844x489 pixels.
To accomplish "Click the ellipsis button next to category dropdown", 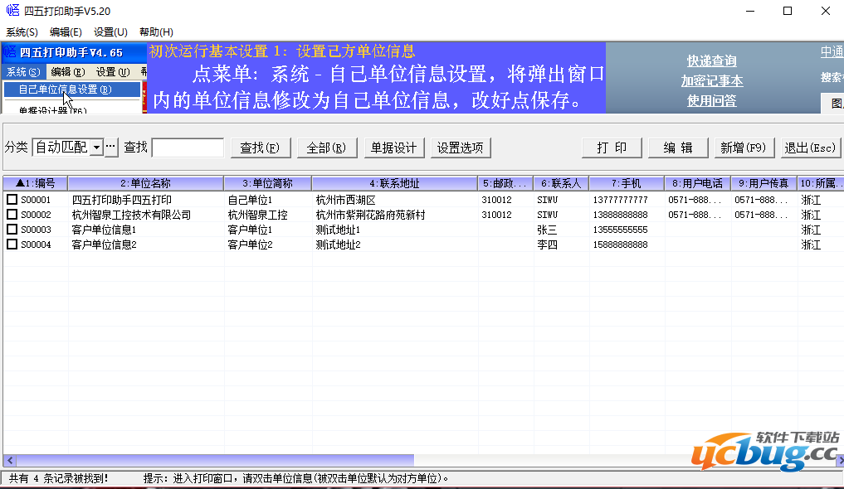I will pos(111,148).
